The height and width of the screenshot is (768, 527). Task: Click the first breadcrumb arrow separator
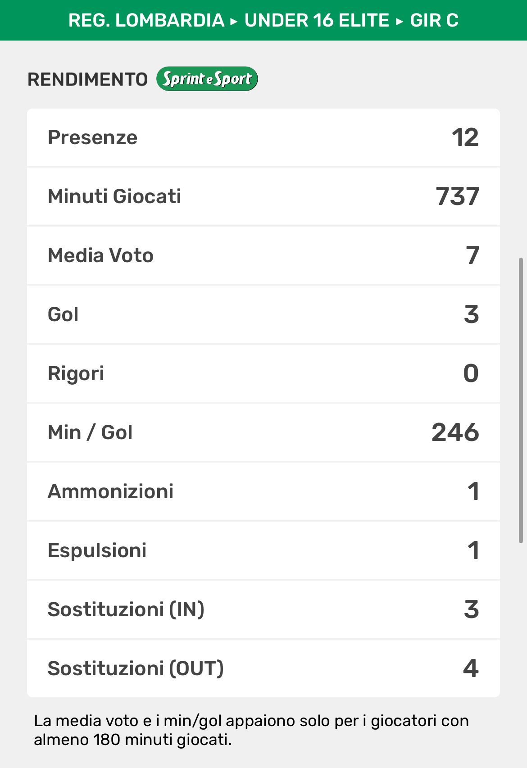point(234,21)
